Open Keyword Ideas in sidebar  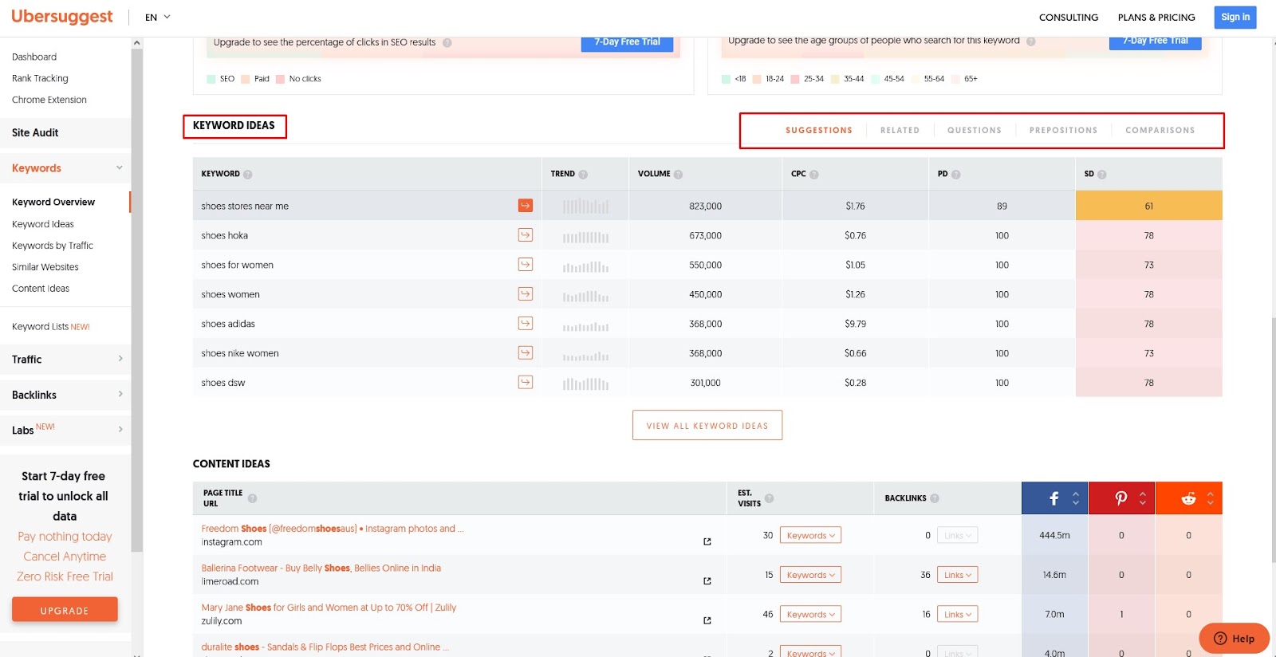(43, 224)
